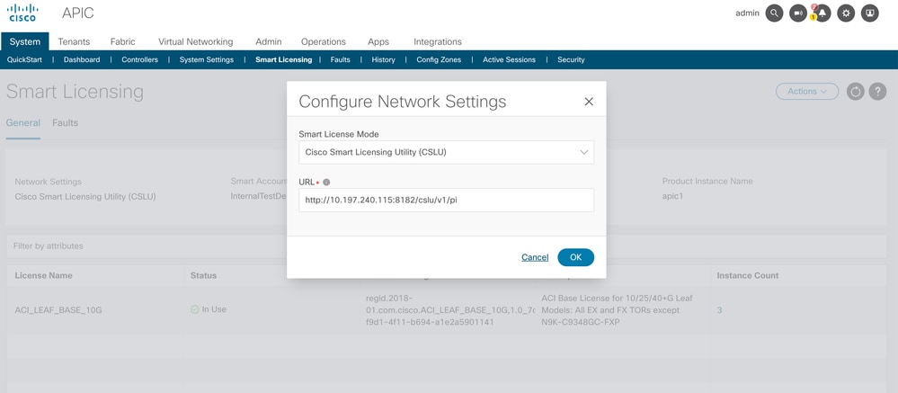Image resolution: width=898 pixels, height=393 pixels.
Task: Click the admin username in header
Action: pos(747,13)
